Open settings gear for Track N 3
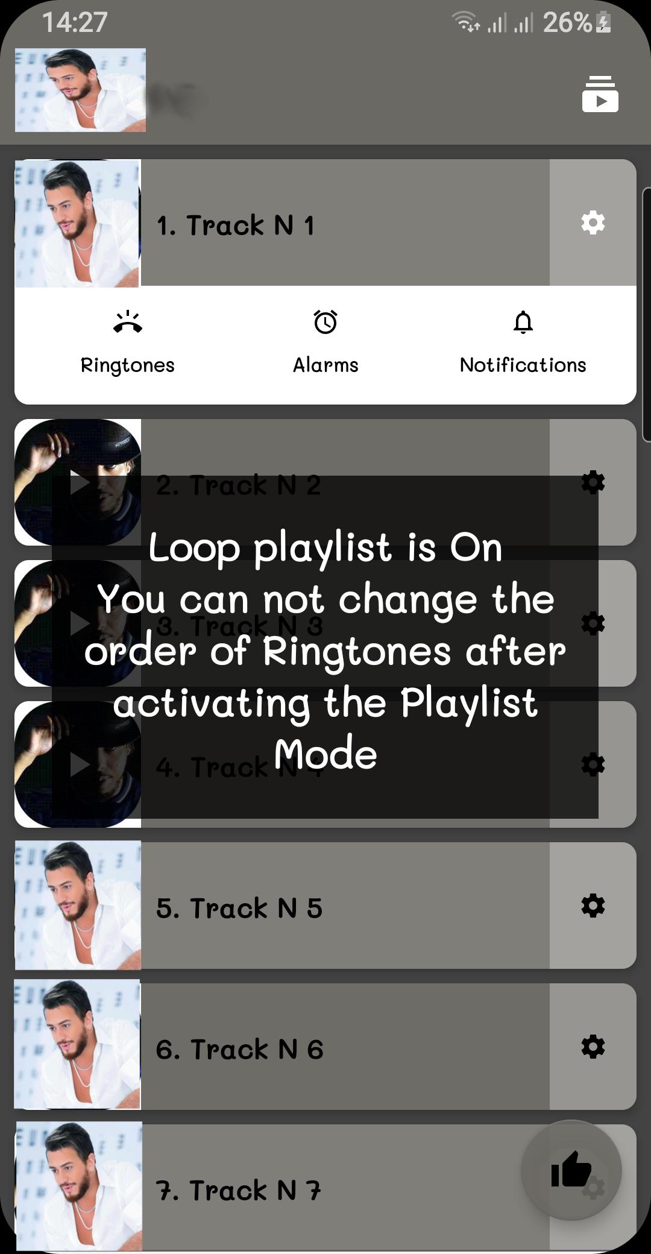This screenshot has height=1254, width=651. coord(593,623)
